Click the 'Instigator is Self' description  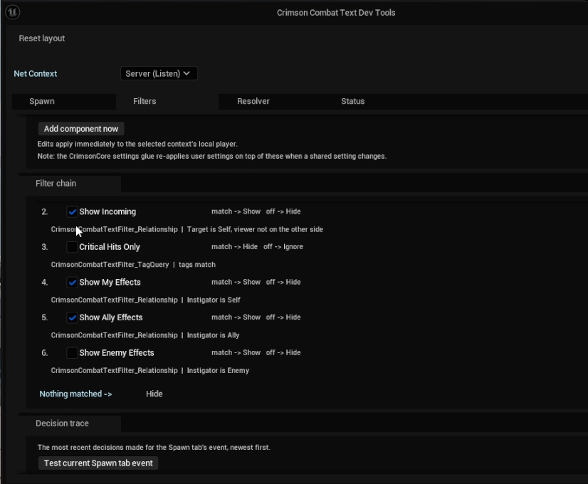(x=214, y=300)
